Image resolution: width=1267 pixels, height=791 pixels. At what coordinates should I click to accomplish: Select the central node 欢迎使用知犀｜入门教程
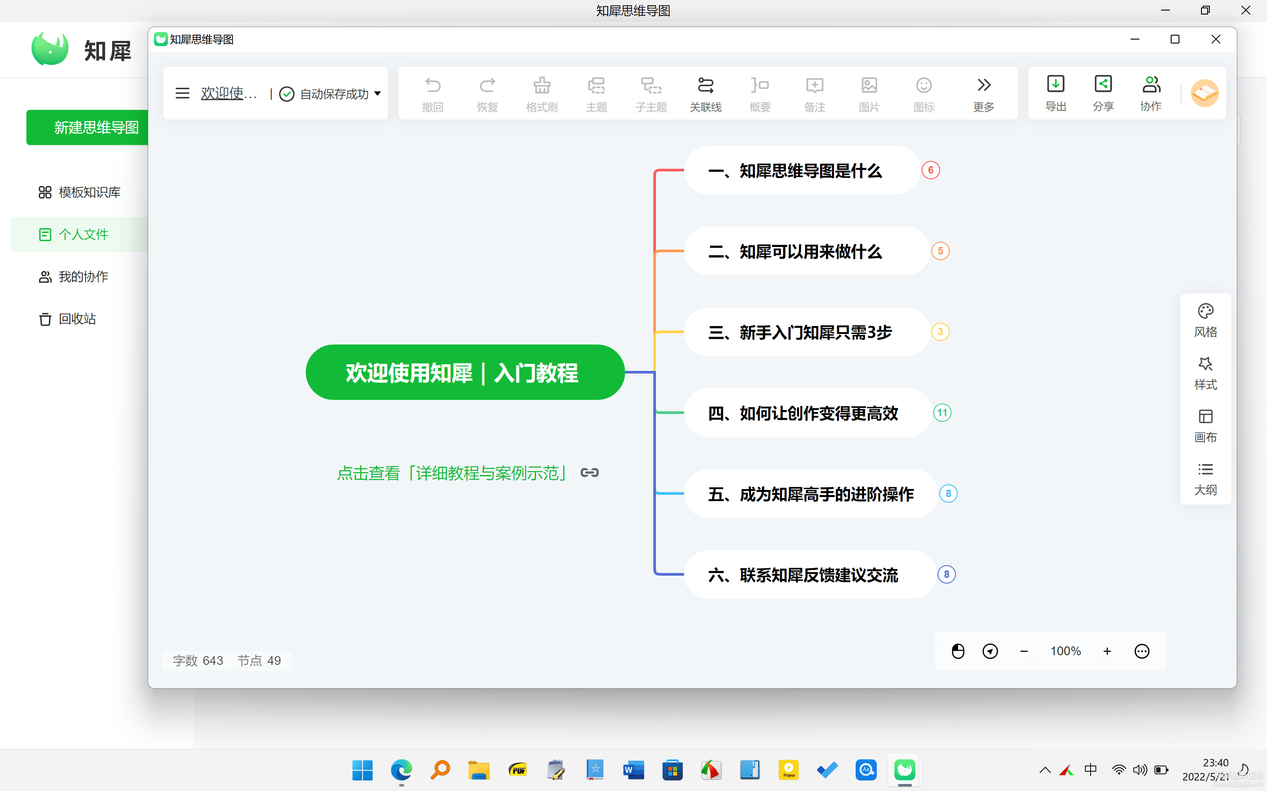465,373
